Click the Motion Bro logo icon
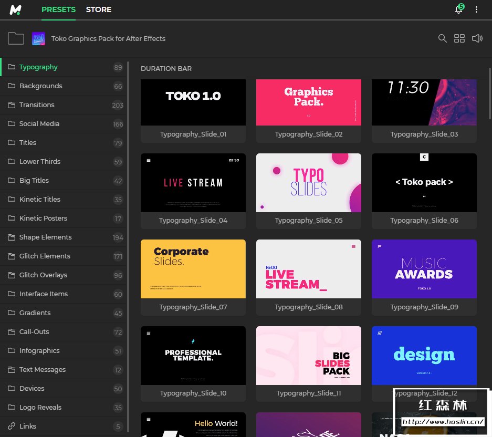This screenshot has width=492, height=437. 15,9
